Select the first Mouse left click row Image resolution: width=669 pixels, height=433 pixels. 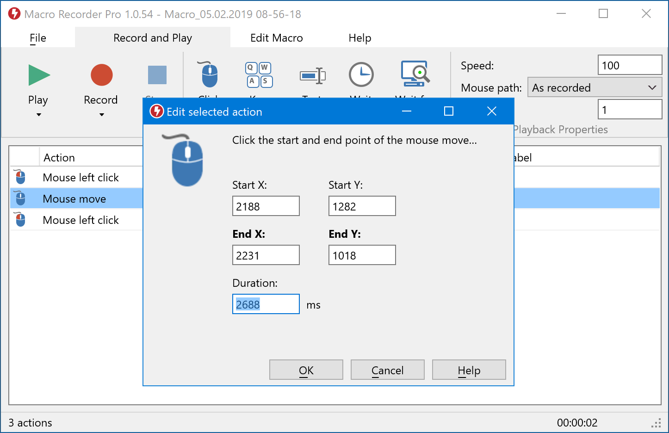(x=81, y=178)
